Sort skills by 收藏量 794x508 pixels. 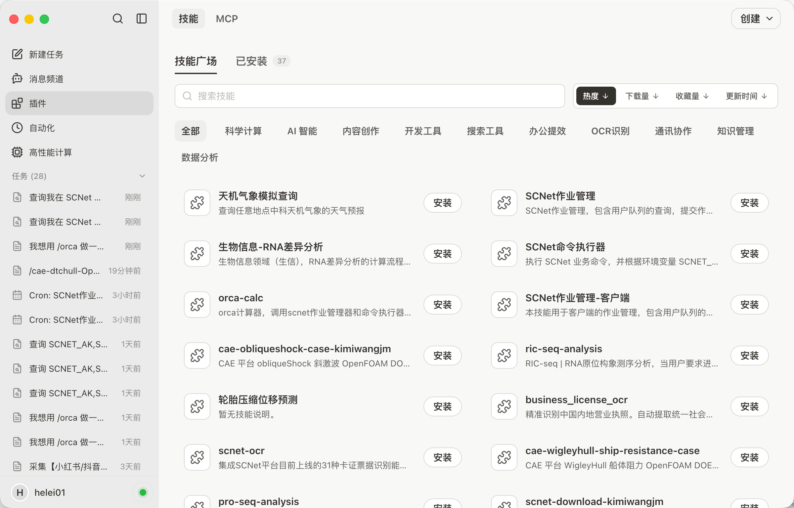point(692,96)
